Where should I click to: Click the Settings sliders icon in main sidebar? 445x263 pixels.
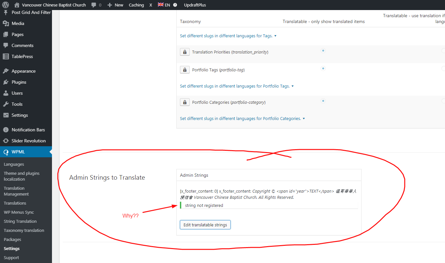(x=6, y=115)
